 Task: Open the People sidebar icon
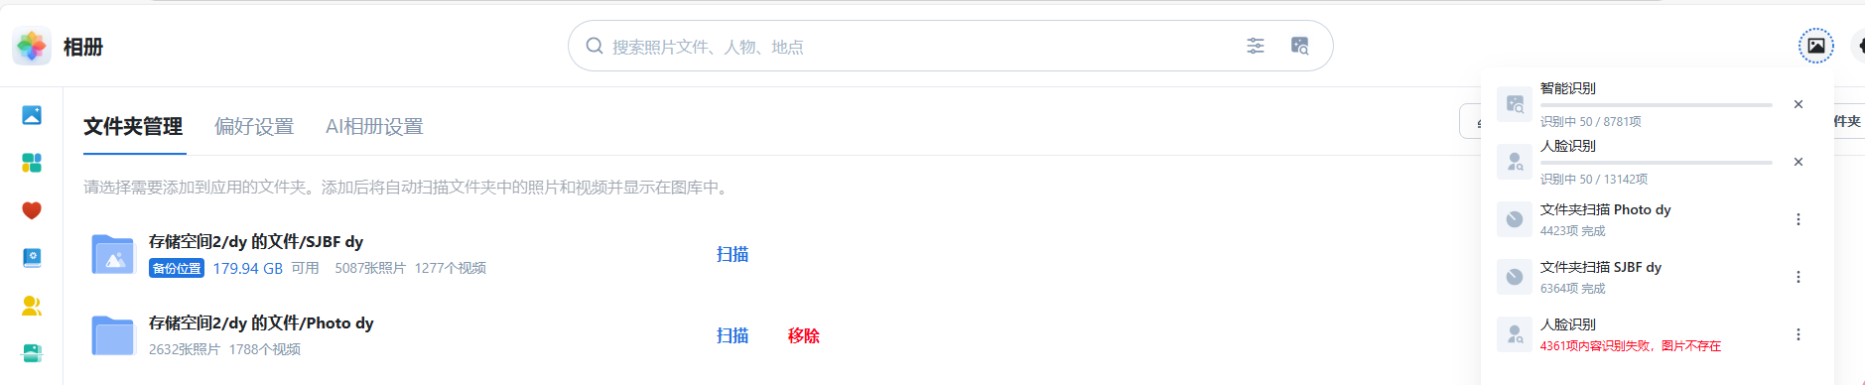click(32, 306)
